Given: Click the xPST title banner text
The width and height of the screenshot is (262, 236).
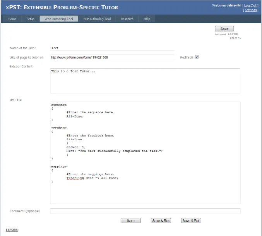Looking at the screenshot, I should (x=62, y=7).
